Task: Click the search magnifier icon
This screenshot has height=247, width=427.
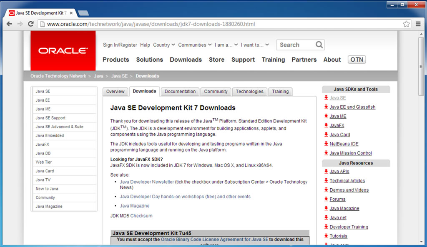Action: pos(319,45)
